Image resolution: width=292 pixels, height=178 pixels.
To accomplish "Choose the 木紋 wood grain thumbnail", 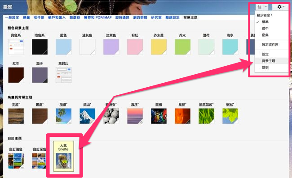I will (16, 116).
